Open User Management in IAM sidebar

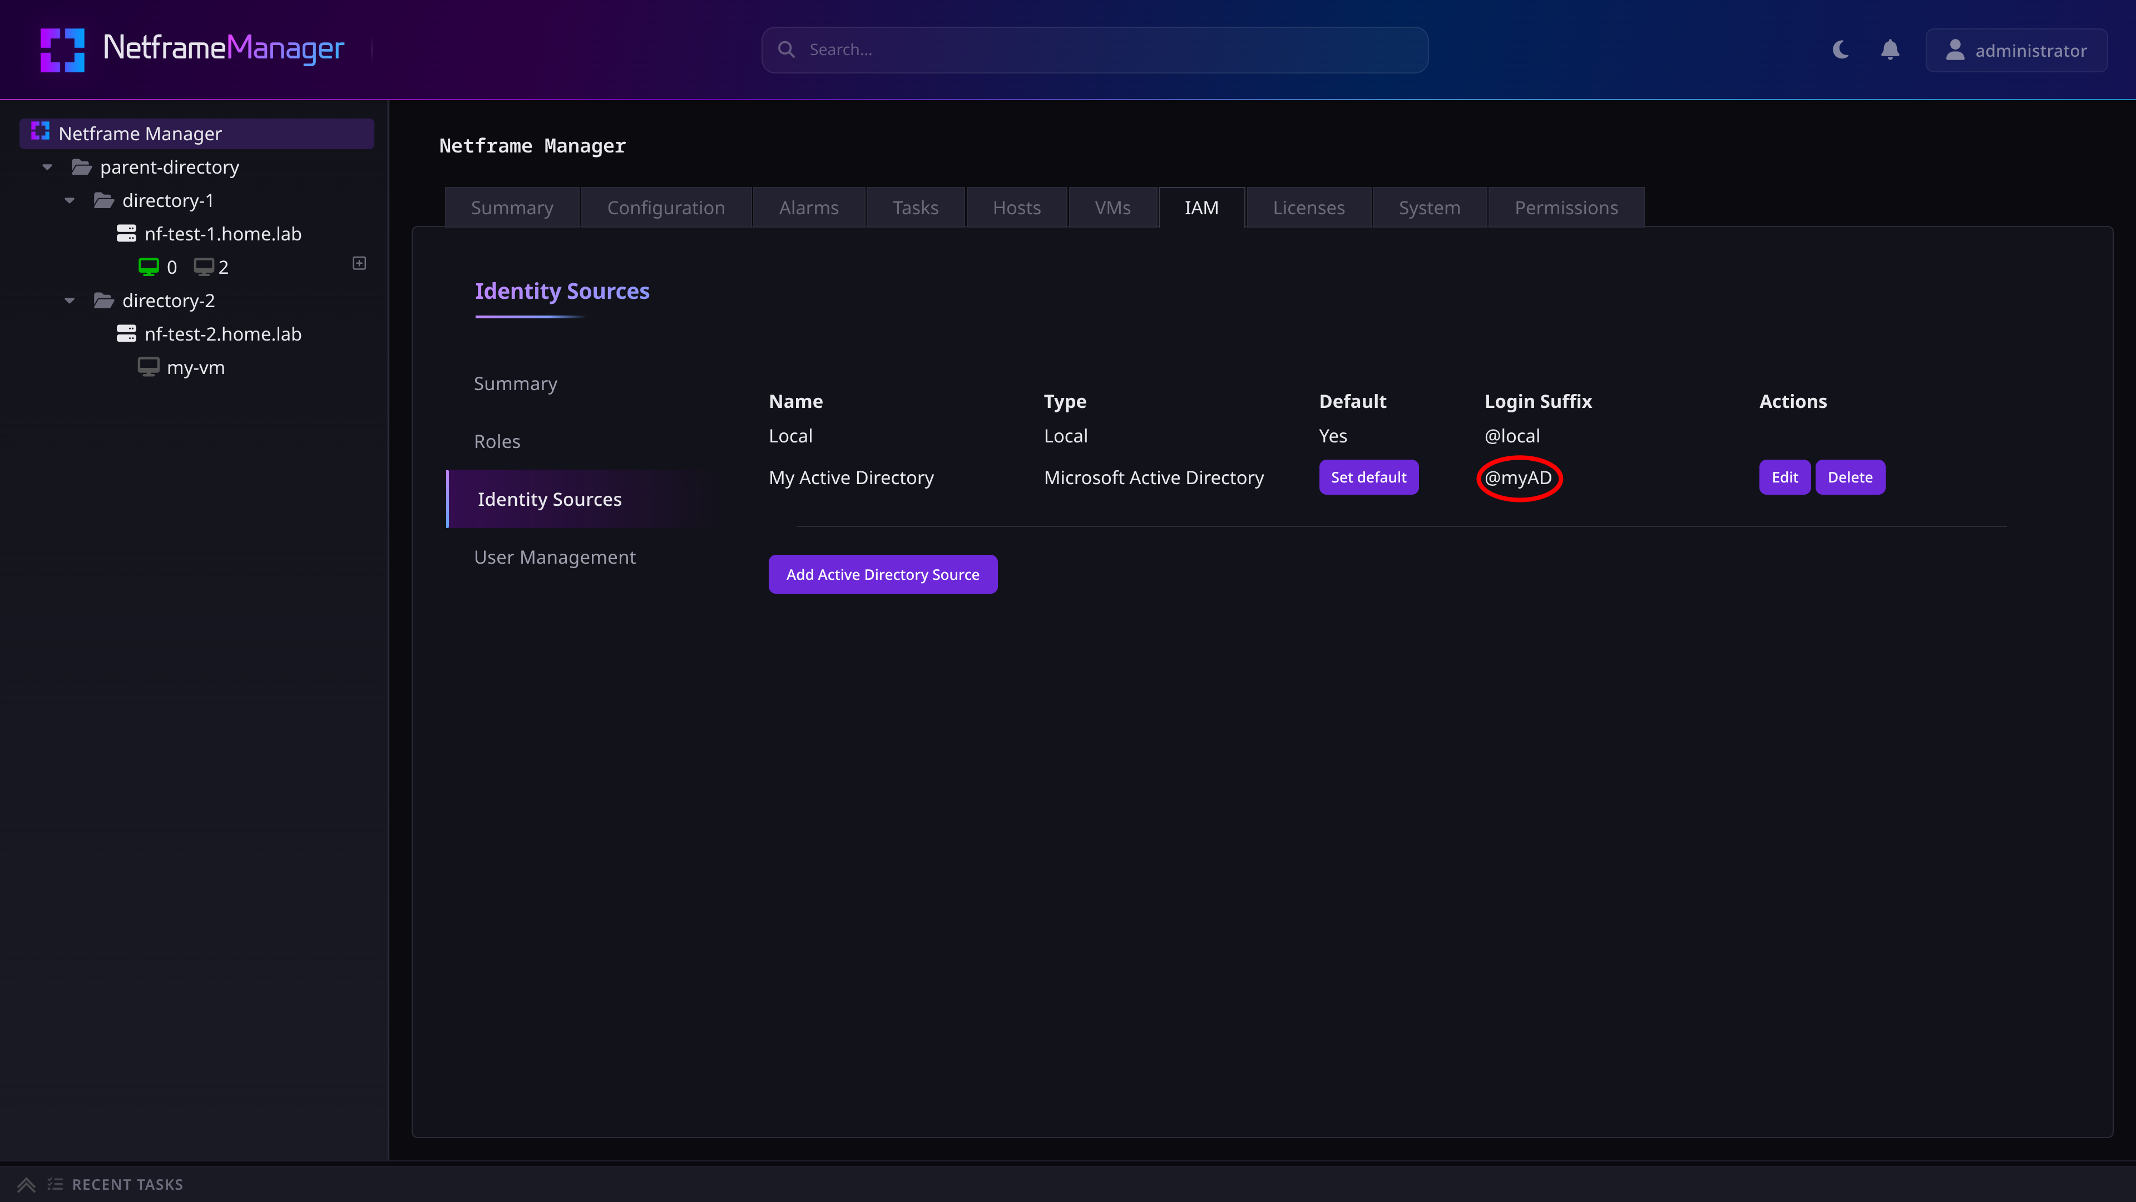555,558
